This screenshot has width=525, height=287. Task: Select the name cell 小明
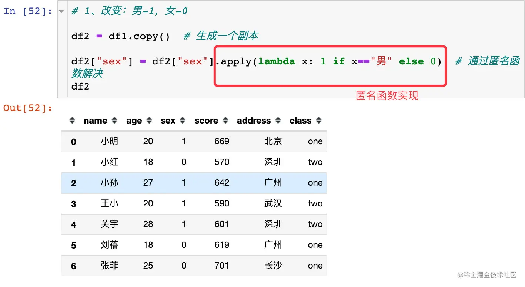(109, 141)
